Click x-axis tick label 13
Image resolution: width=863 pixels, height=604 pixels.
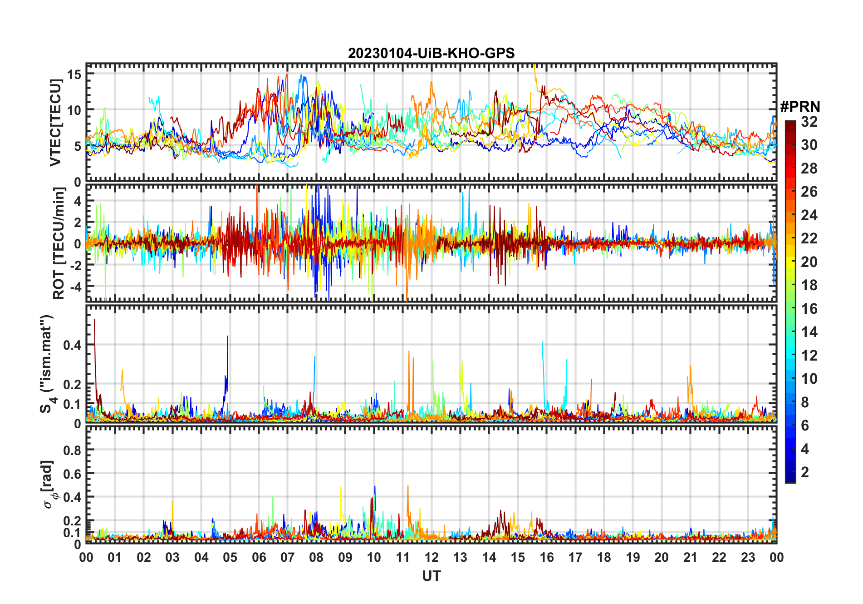click(x=460, y=558)
